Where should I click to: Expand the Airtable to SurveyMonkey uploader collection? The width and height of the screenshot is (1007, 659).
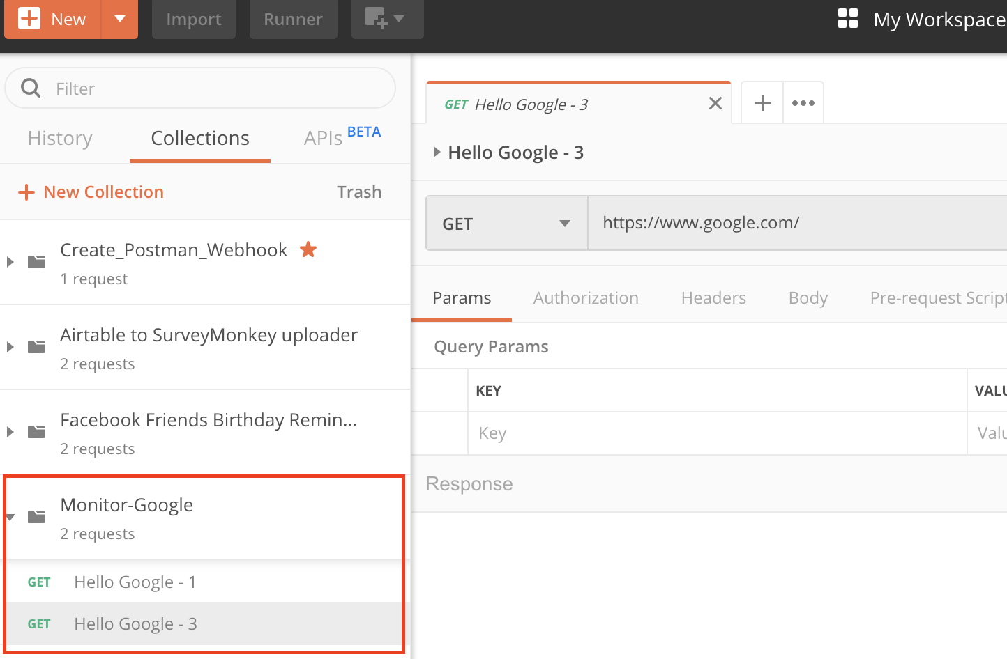coord(10,346)
